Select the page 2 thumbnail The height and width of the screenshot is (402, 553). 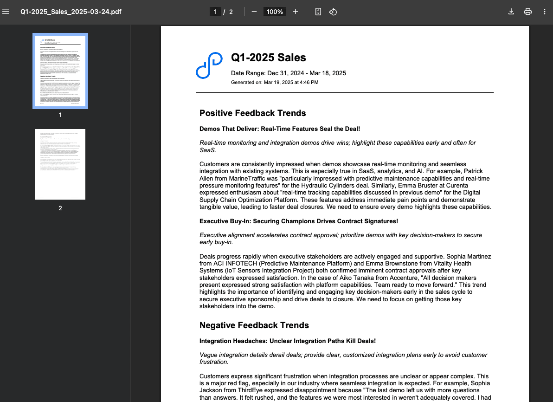tap(60, 164)
